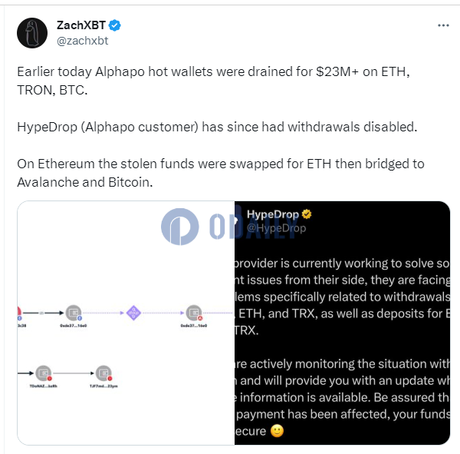Click the smiley emoji in HypeDrop's message

277,431
